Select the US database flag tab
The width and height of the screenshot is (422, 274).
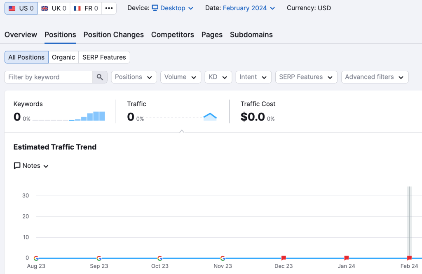click(x=21, y=8)
